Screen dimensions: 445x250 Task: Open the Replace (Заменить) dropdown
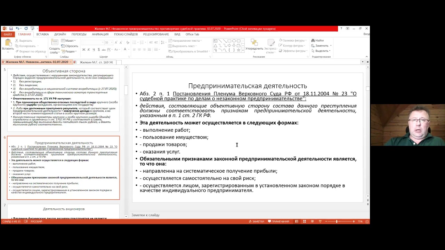(x=321, y=46)
